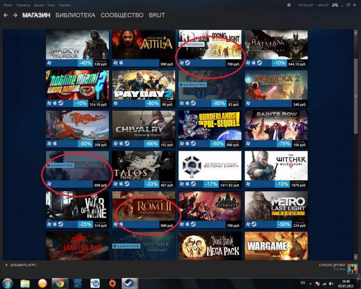
Task: Open friends list avatar icon
Action: coord(352,269)
